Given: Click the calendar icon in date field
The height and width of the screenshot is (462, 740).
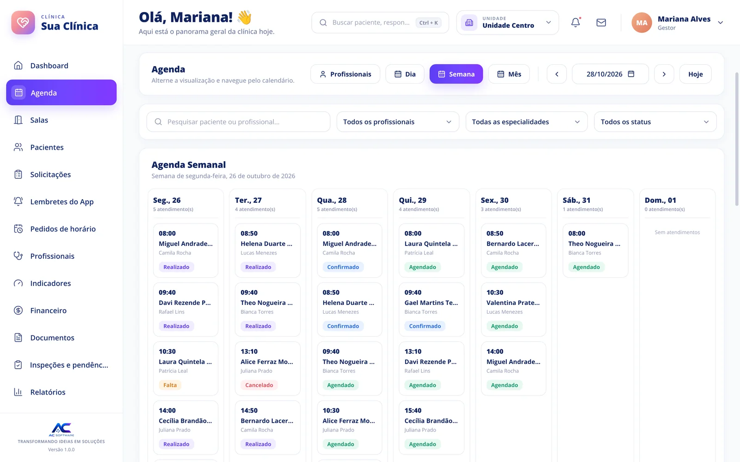Looking at the screenshot, I should click(631, 74).
